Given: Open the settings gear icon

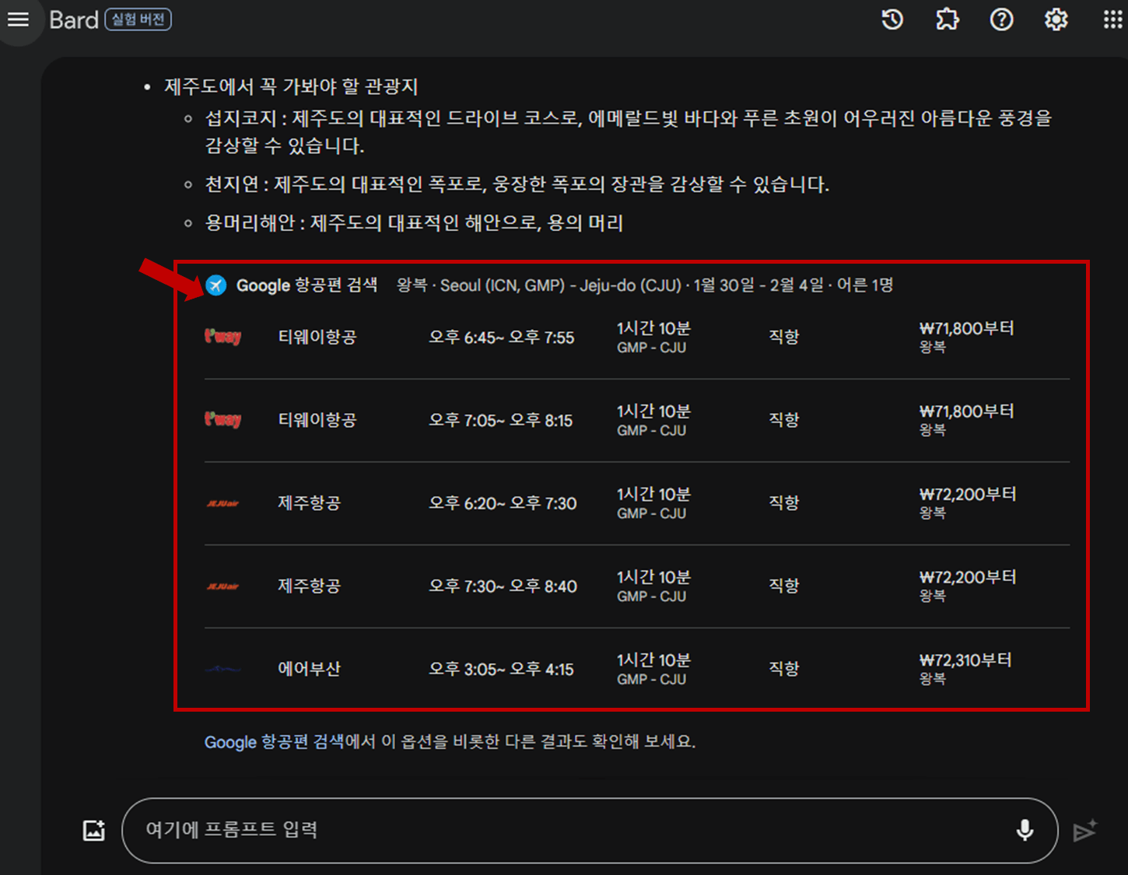Looking at the screenshot, I should 1056,19.
